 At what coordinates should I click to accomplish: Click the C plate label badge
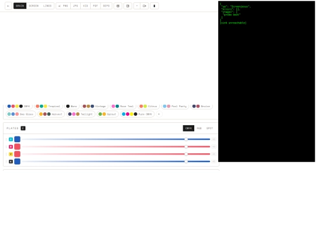click(11, 139)
